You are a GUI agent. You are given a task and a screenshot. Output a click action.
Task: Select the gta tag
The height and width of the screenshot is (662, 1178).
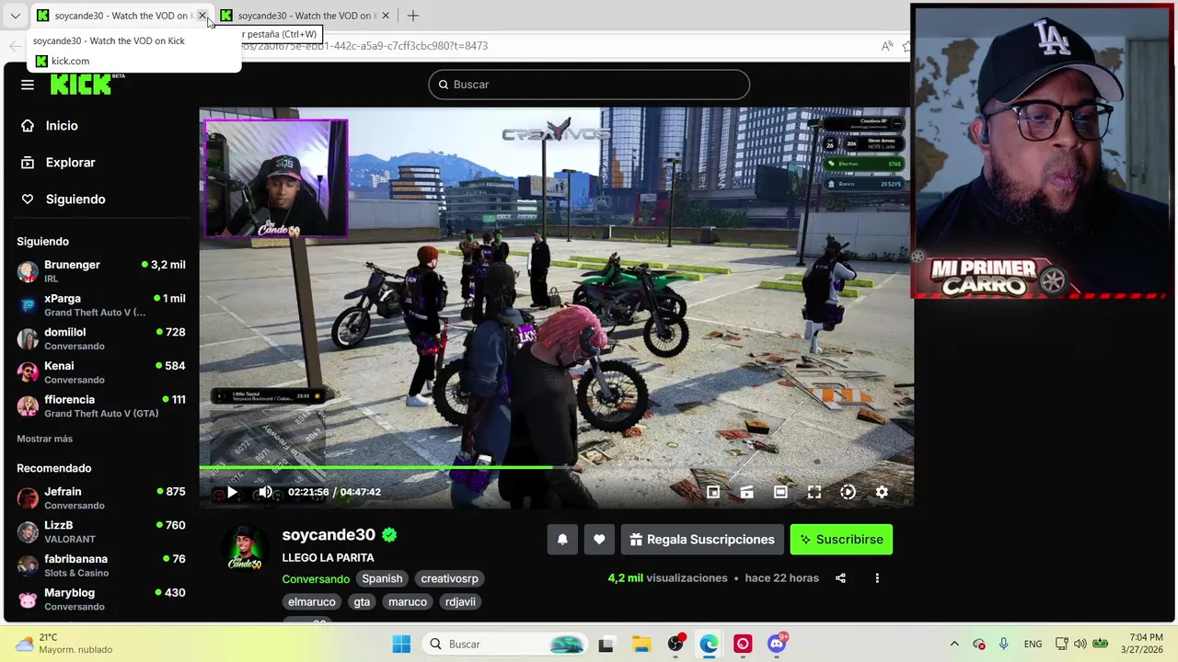(x=362, y=601)
